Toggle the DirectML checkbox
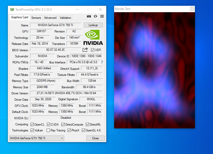 [x=87, y=125]
